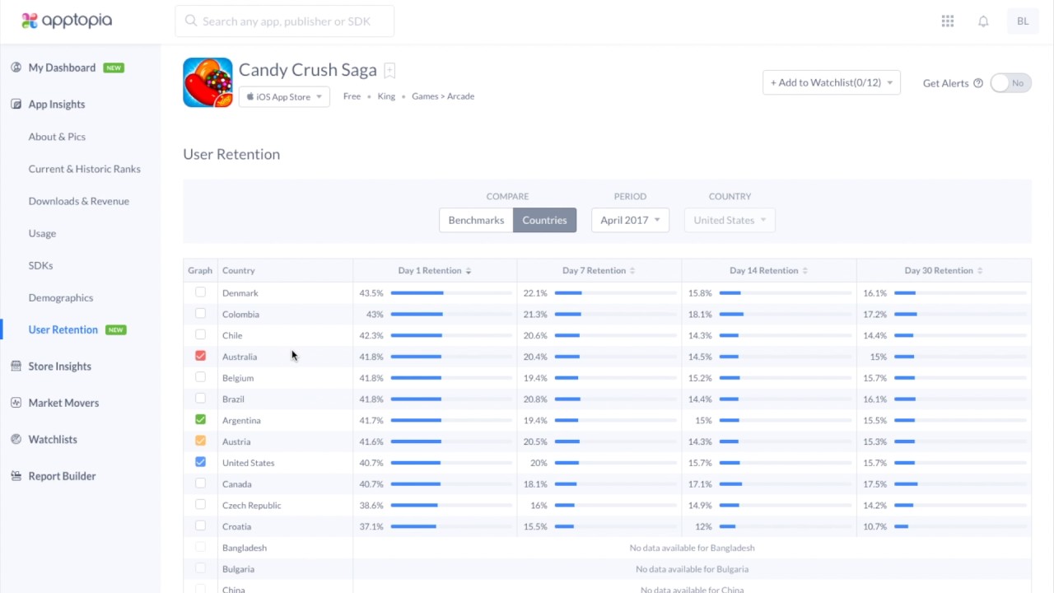
Task: Click the Market Movers sidebar icon
Action: click(16, 403)
